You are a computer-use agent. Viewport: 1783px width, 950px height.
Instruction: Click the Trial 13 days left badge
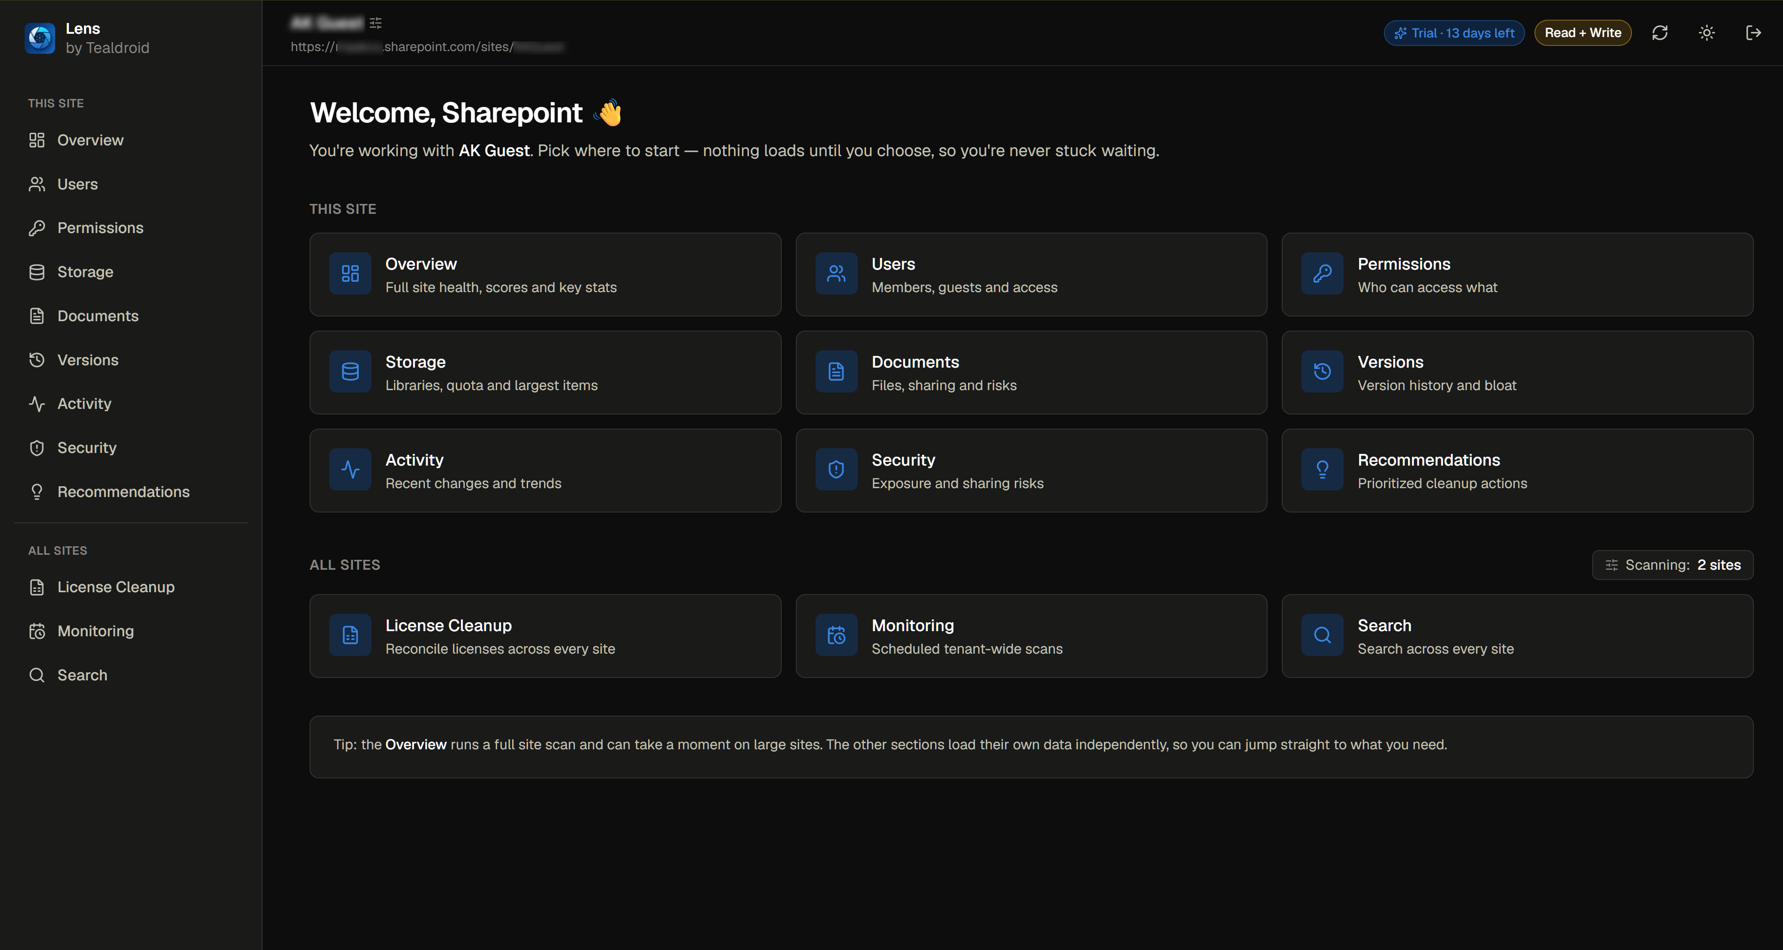[x=1453, y=32]
